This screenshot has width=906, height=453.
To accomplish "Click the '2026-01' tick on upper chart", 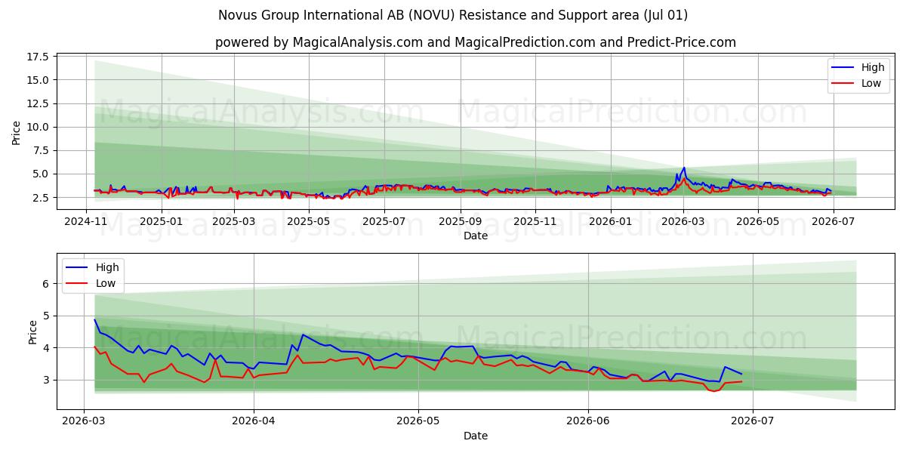I will tap(611, 221).
